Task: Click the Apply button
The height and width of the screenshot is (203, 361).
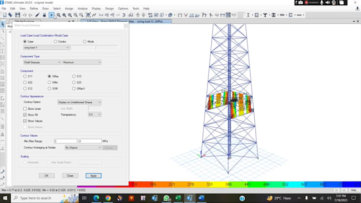Action: click(x=93, y=175)
